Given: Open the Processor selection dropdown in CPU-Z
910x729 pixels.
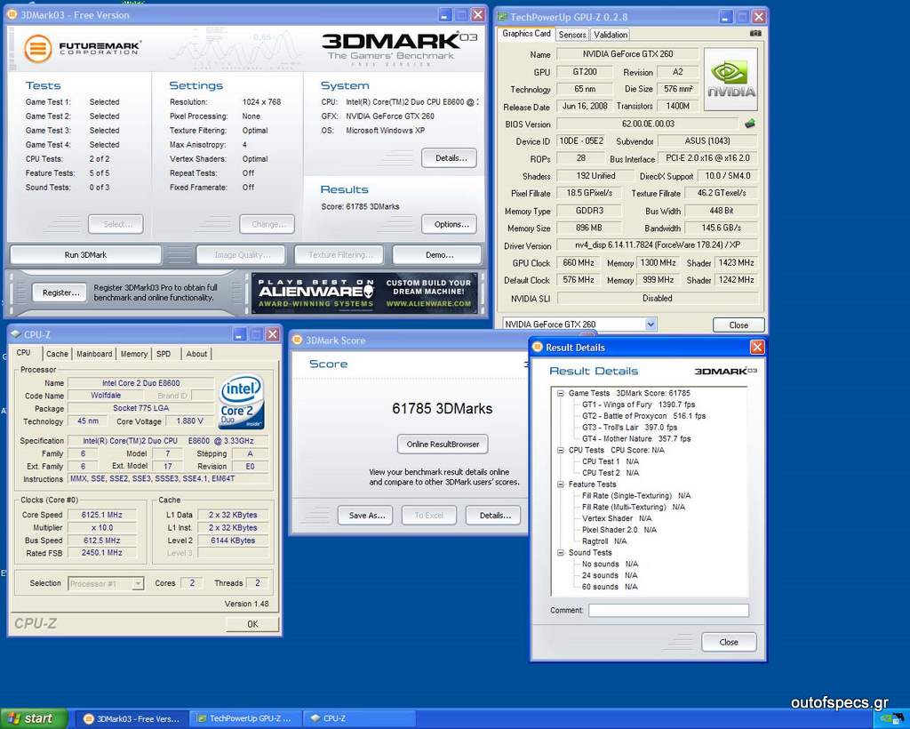Looking at the screenshot, I should coord(138,583).
